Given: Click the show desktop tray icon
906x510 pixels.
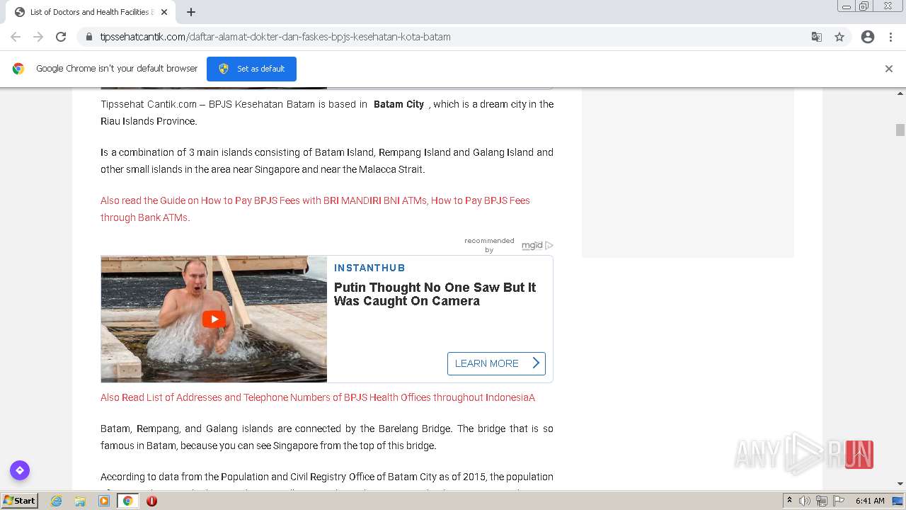Looking at the screenshot, I should pyautogui.click(x=898, y=501).
